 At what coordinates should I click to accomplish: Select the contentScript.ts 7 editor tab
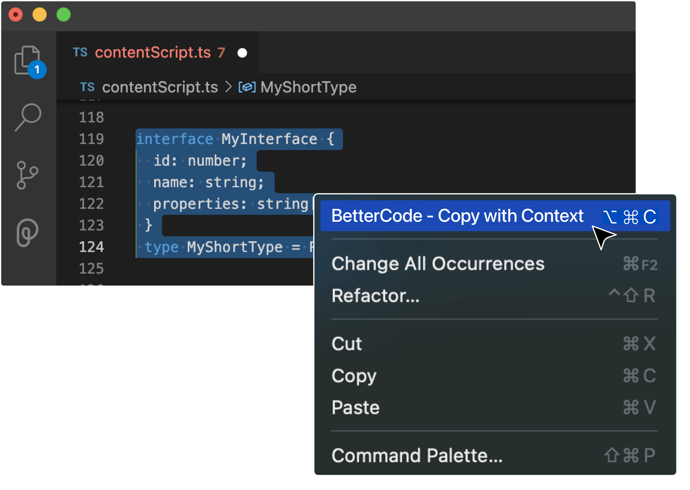point(158,52)
